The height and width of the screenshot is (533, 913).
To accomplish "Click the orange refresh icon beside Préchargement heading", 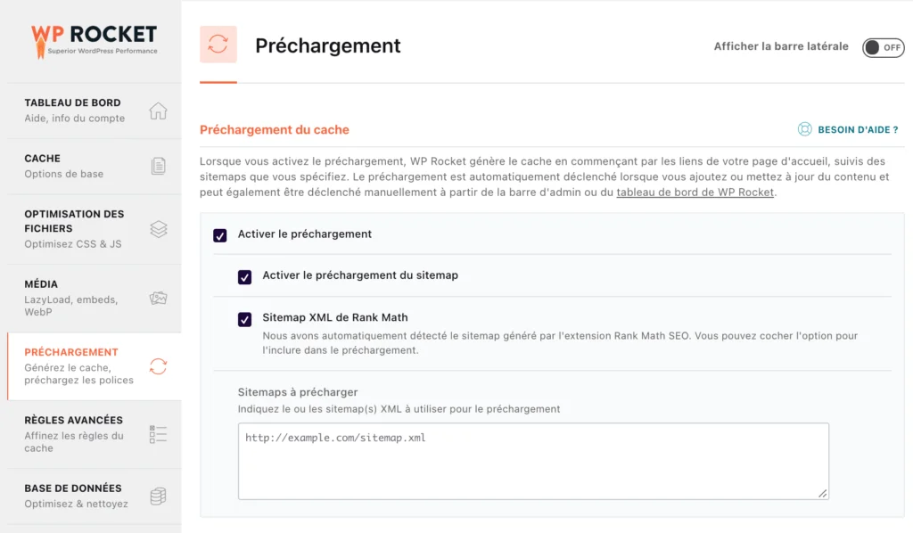I will point(219,45).
